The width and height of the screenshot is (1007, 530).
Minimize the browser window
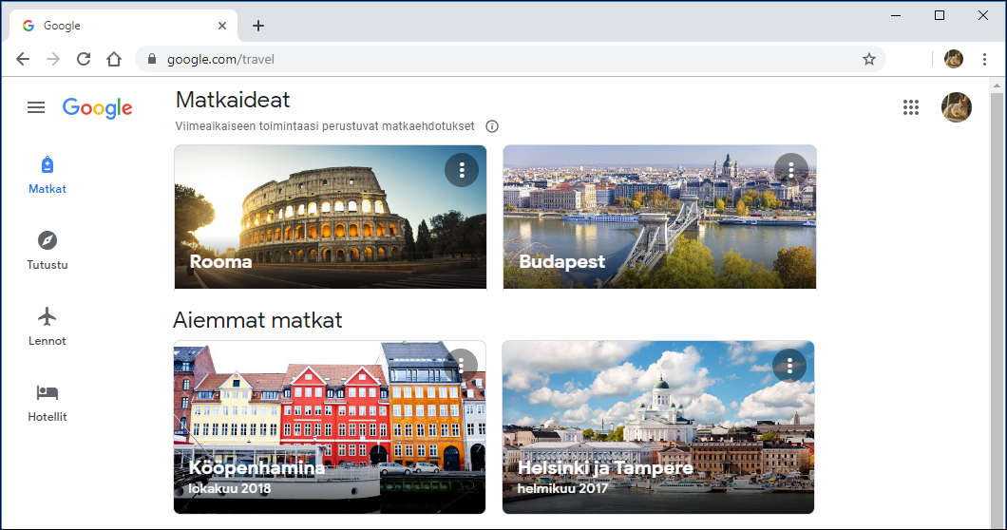896,15
